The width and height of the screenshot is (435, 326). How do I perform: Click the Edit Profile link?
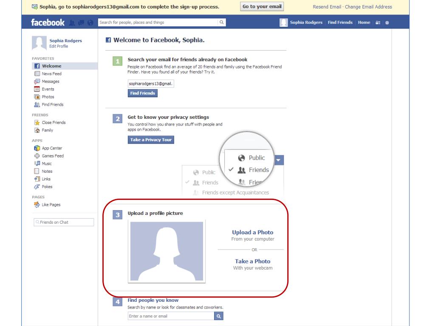(59, 46)
